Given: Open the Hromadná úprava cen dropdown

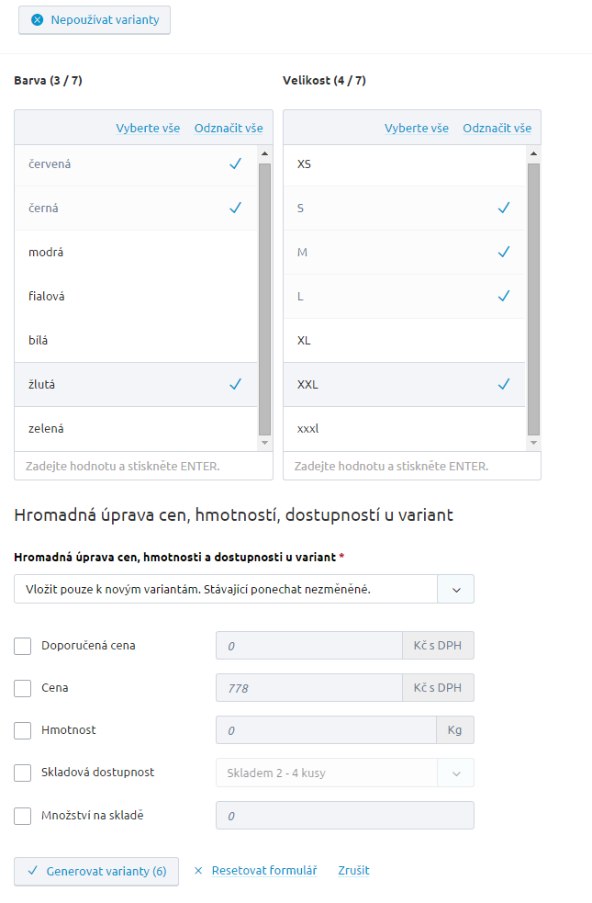Looking at the screenshot, I should (244, 589).
